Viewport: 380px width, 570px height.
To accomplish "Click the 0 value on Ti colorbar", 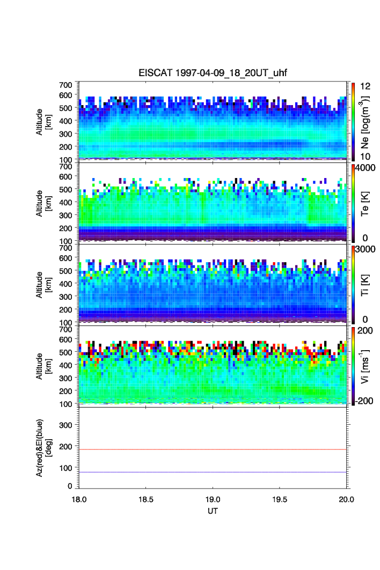I will click(365, 320).
